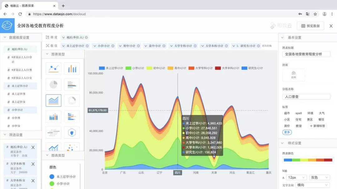
Task: Select the scatter plot chart type icon
Action: click(x=72, y=147)
